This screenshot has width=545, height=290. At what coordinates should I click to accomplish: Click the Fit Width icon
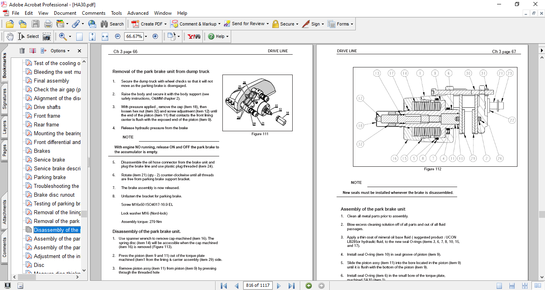(x=105, y=36)
